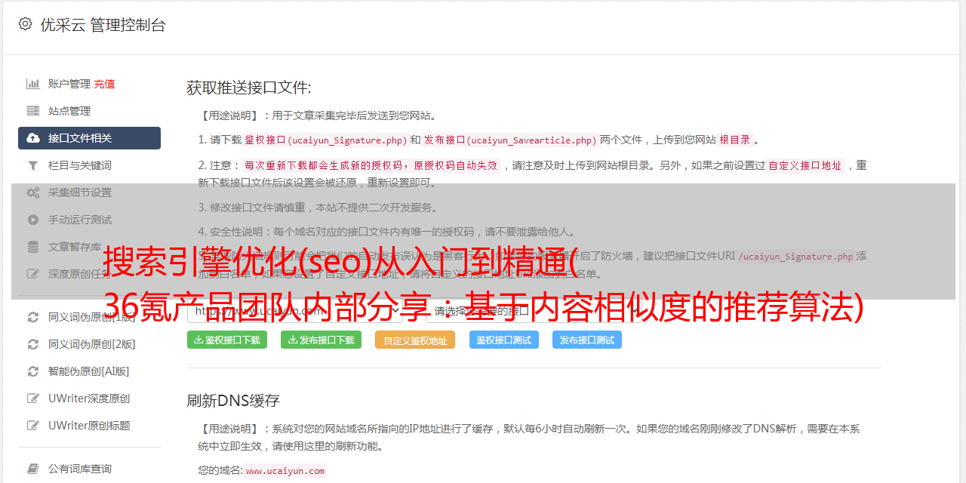Click the 获取推送接口文件 heading
The height and width of the screenshot is (483, 966).
249,88
